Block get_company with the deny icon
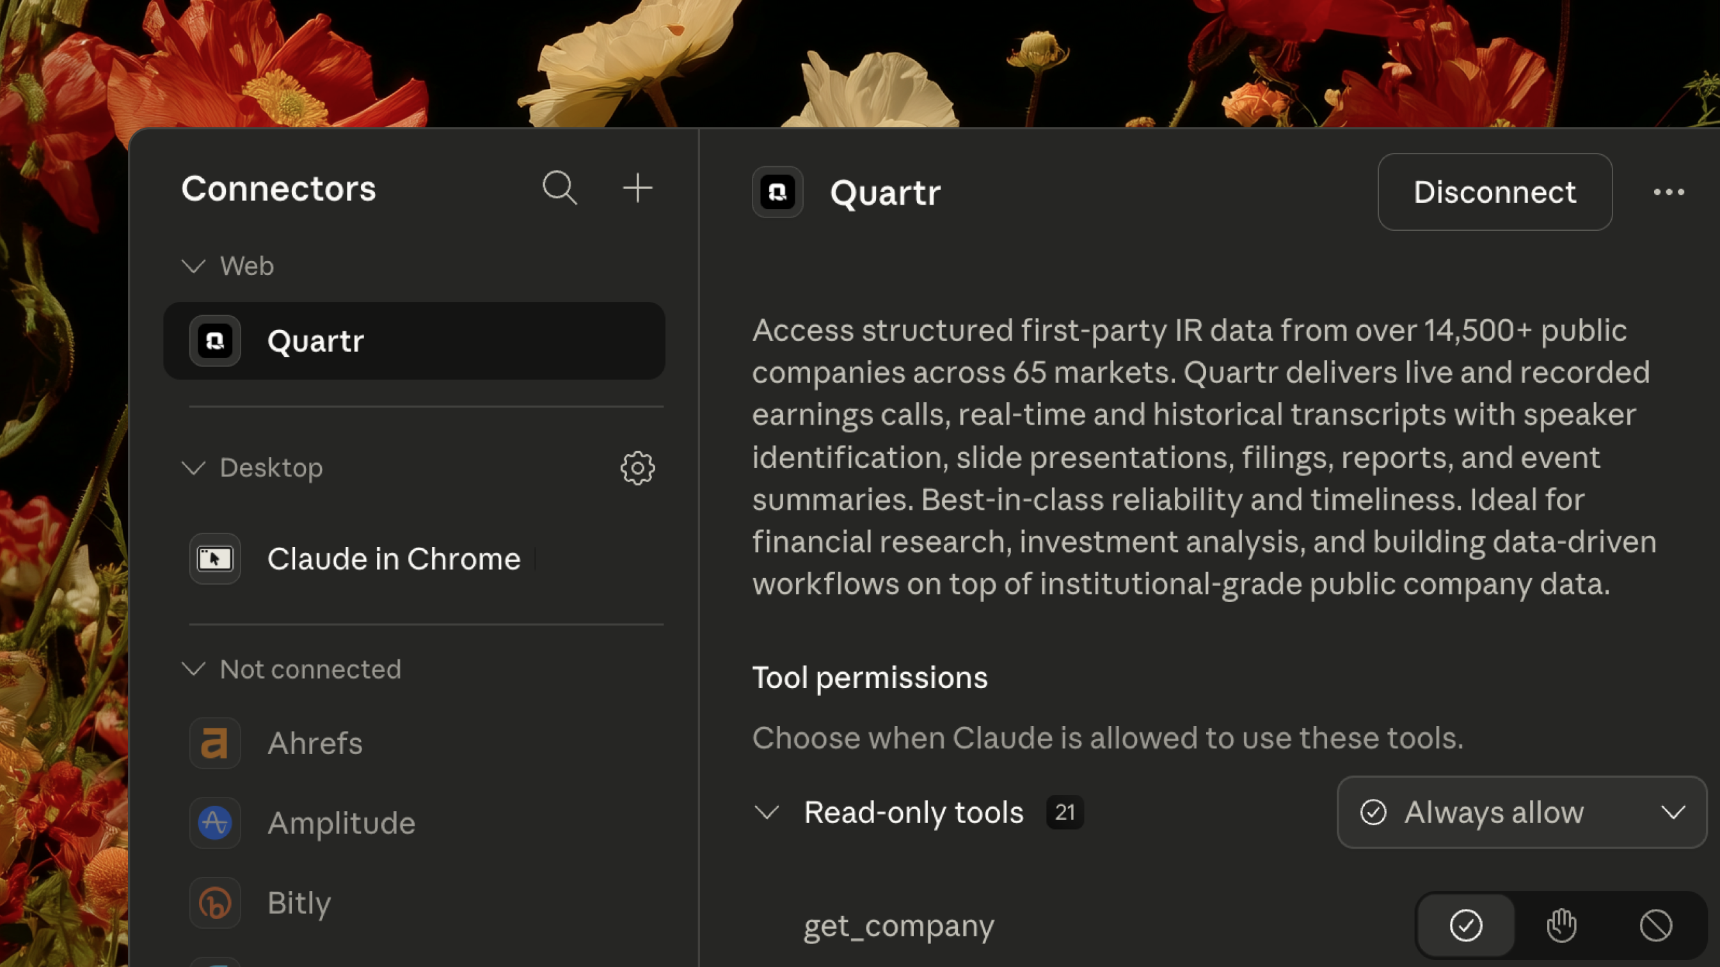This screenshot has height=967, width=1720. (1656, 925)
